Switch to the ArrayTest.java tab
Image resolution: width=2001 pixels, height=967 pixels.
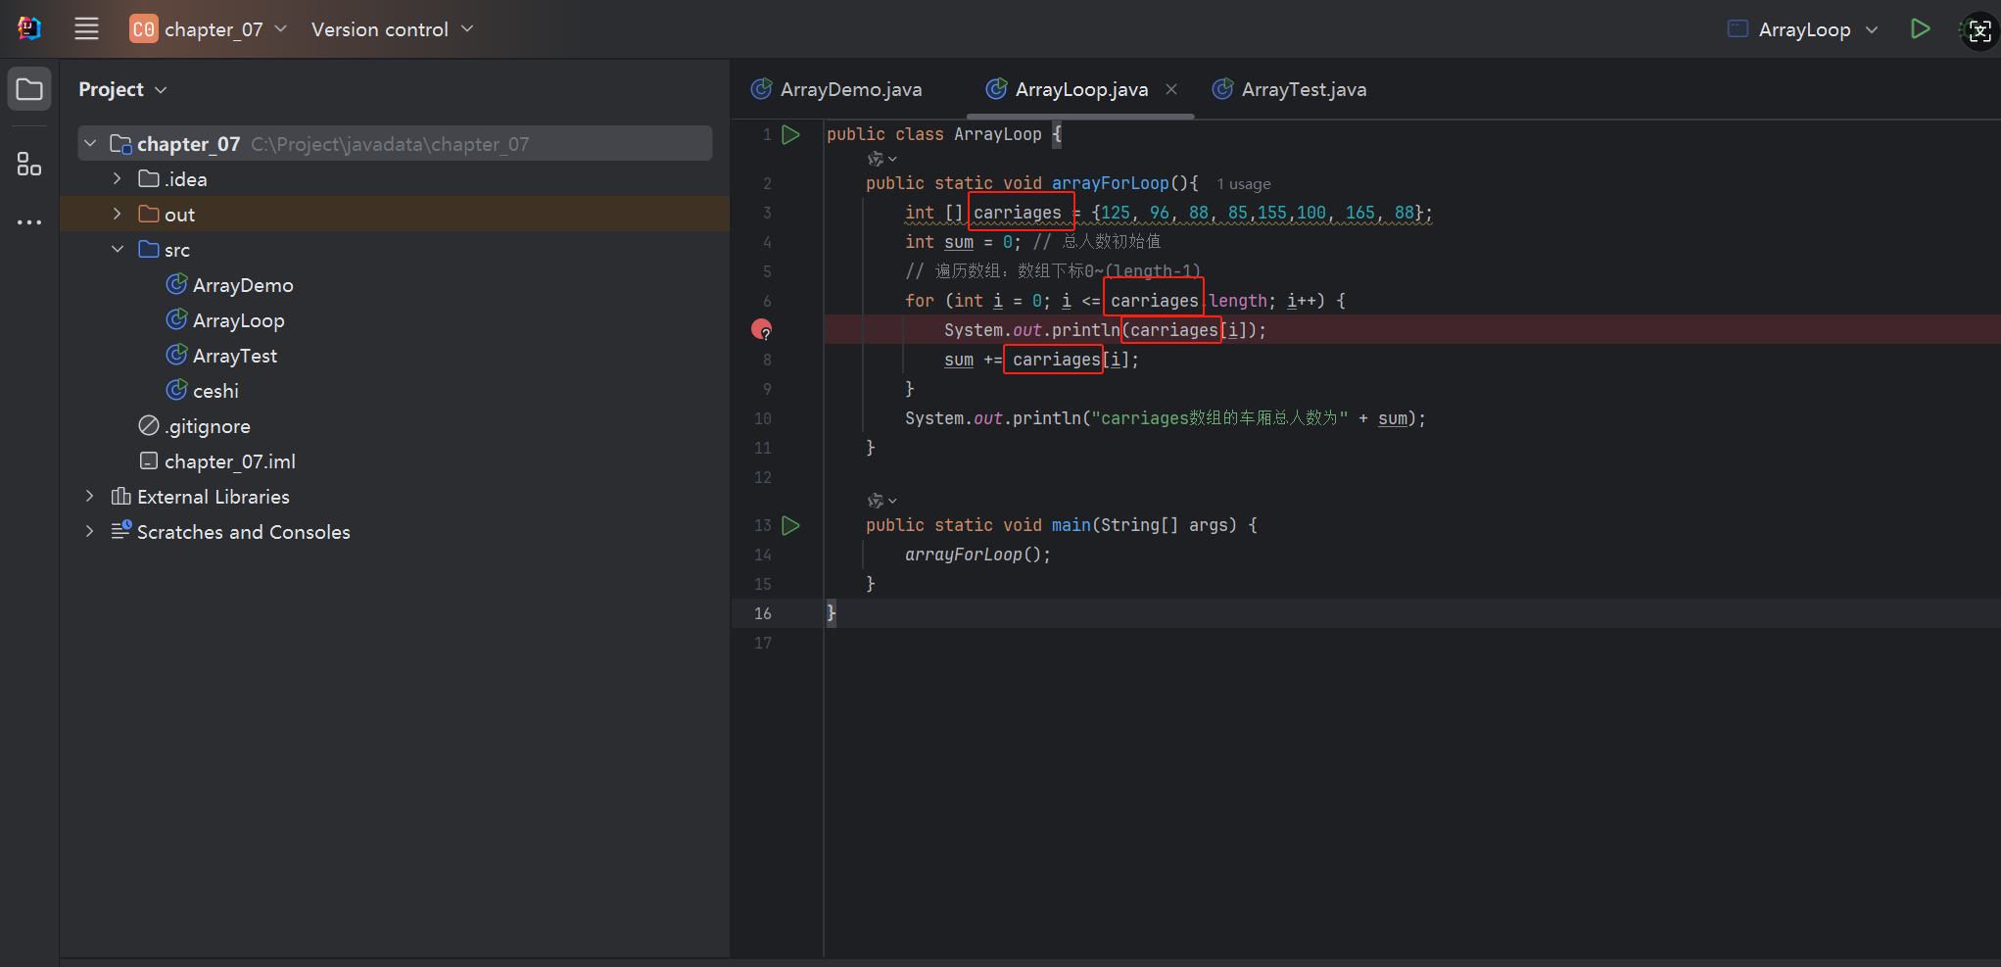pos(1303,90)
